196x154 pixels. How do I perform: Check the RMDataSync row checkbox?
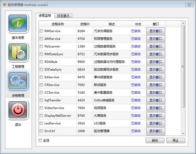click(41, 54)
